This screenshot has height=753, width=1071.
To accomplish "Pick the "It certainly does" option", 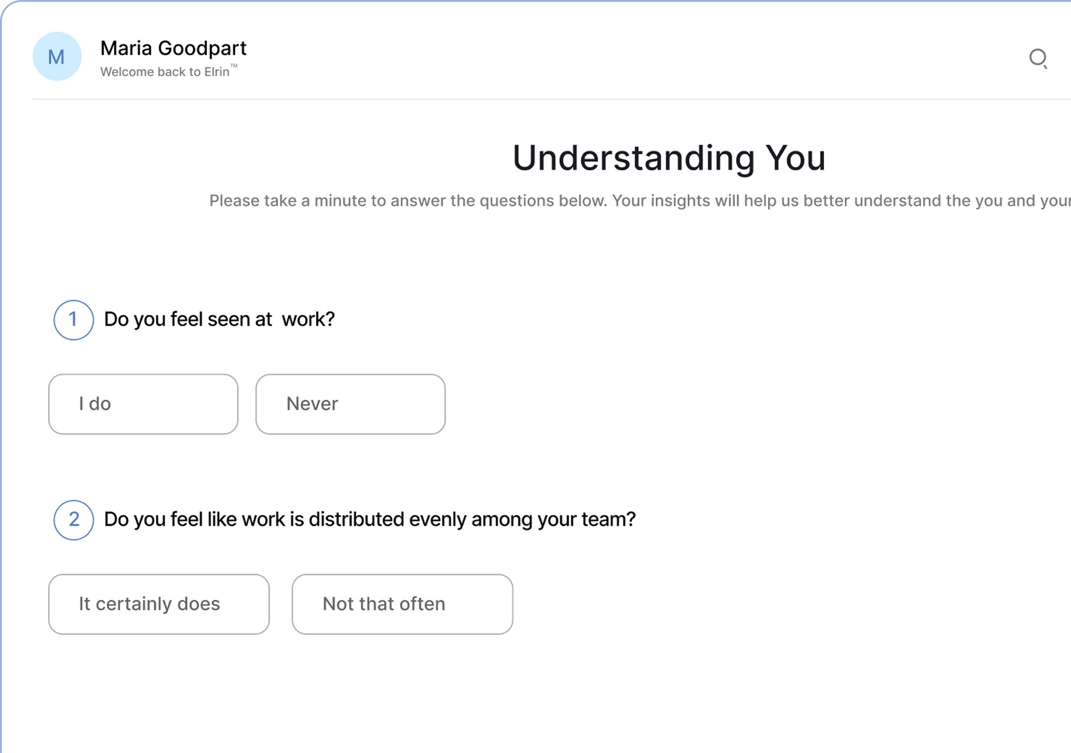I will tap(159, 604).
